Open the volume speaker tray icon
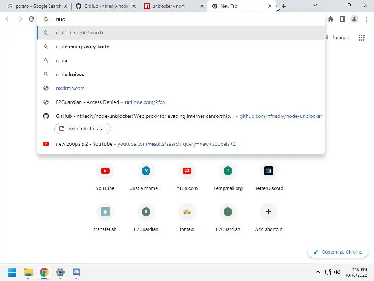Image resolution: width=374 pixels, height=281 pixels. coord(337,272)
